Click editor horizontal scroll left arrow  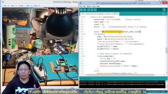(x=86, y=75)
